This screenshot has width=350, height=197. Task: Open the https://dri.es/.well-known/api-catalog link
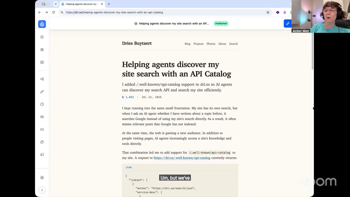coord(182,158)
